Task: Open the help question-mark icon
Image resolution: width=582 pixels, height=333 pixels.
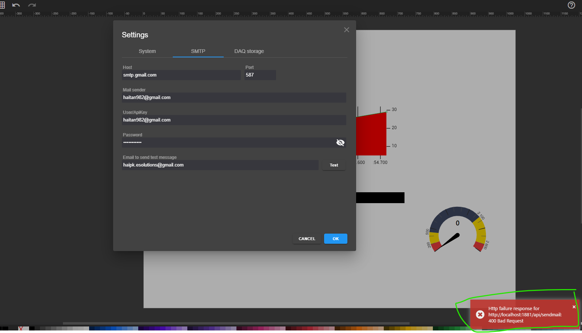Action: [x=571, y=5]
